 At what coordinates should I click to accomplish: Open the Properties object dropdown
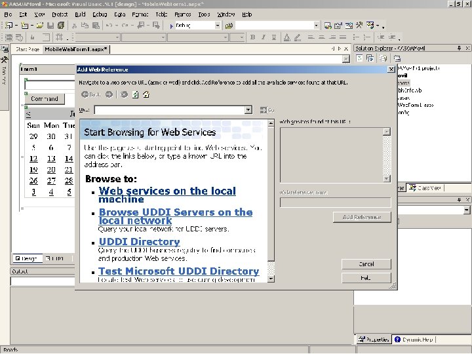[x=467, y=210]
